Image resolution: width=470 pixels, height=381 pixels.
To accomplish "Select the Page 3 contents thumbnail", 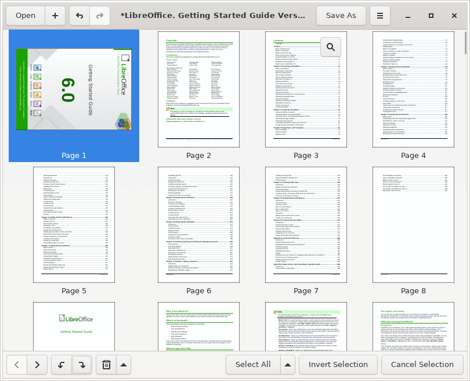I will coord(306,89).
